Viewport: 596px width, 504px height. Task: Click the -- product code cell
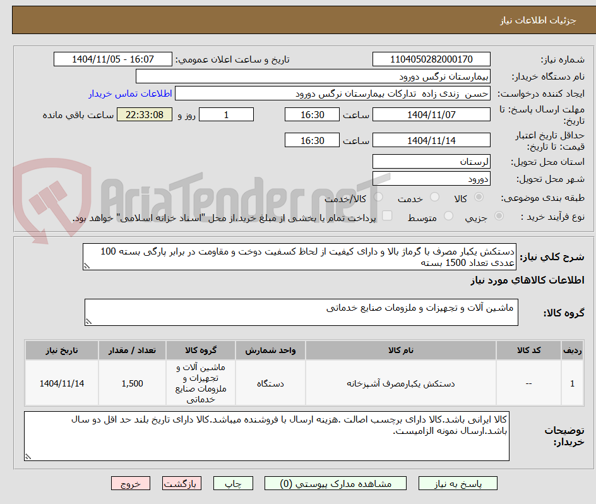tap(528, 383)
